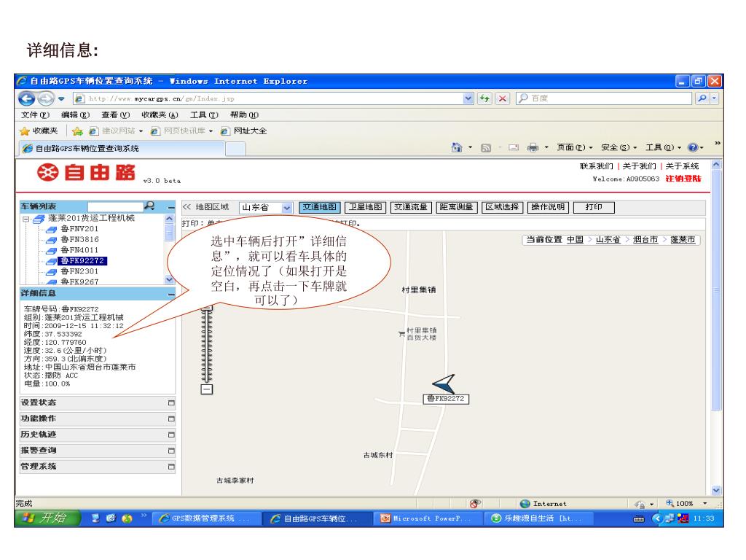Open the address bar history dropdown
Screen dimensions: 746x560
(468, 98)
